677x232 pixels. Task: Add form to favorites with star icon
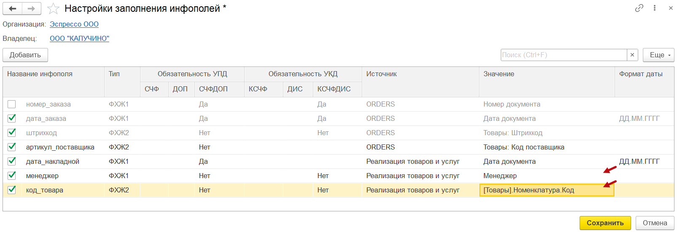coord(53,8)
